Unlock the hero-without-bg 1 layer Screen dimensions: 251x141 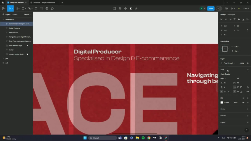pyautogui.click(x=27, y=46)
